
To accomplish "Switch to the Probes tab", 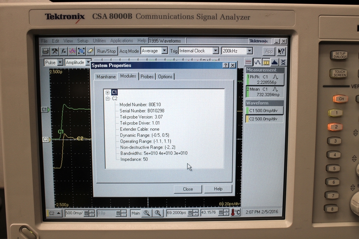I will tap(147, 77).
